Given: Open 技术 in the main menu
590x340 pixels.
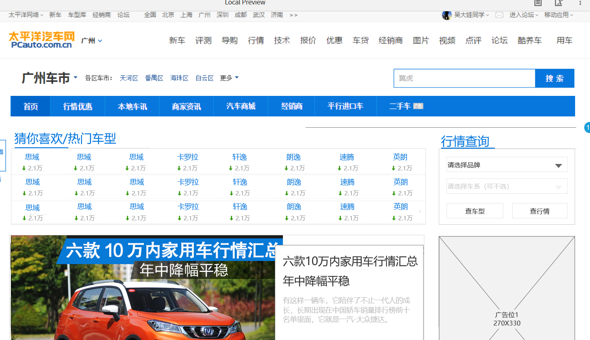Looking at the screenshot, I should (x=282, y=40).
